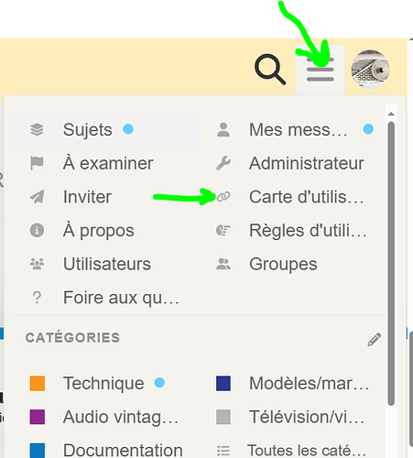Image resolution: width=413 pixels, height=458 pixels.
Task: Click the Carte d'utilis… link icon
Action: (223, 197)
